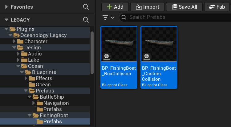The height and width of the screenshot is (127, 231).
Task: Expand the Effects folder
Action: [26, 78]
